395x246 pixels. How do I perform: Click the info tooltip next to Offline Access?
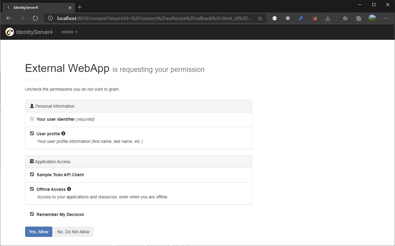69,189
